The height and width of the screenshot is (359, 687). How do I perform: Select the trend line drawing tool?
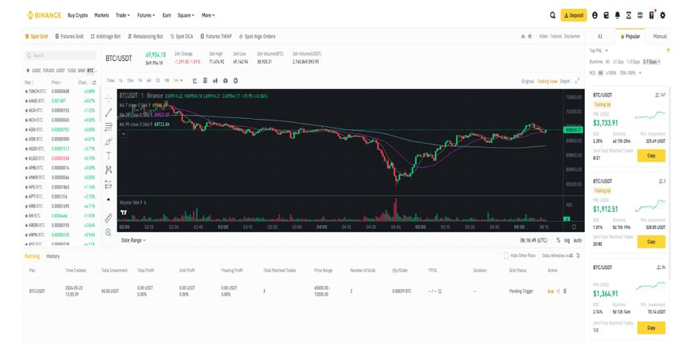click(x=108, y=112)
